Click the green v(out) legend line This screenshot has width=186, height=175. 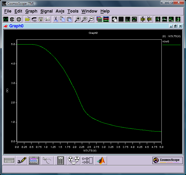pyautogui.click(x=171, y=45)
